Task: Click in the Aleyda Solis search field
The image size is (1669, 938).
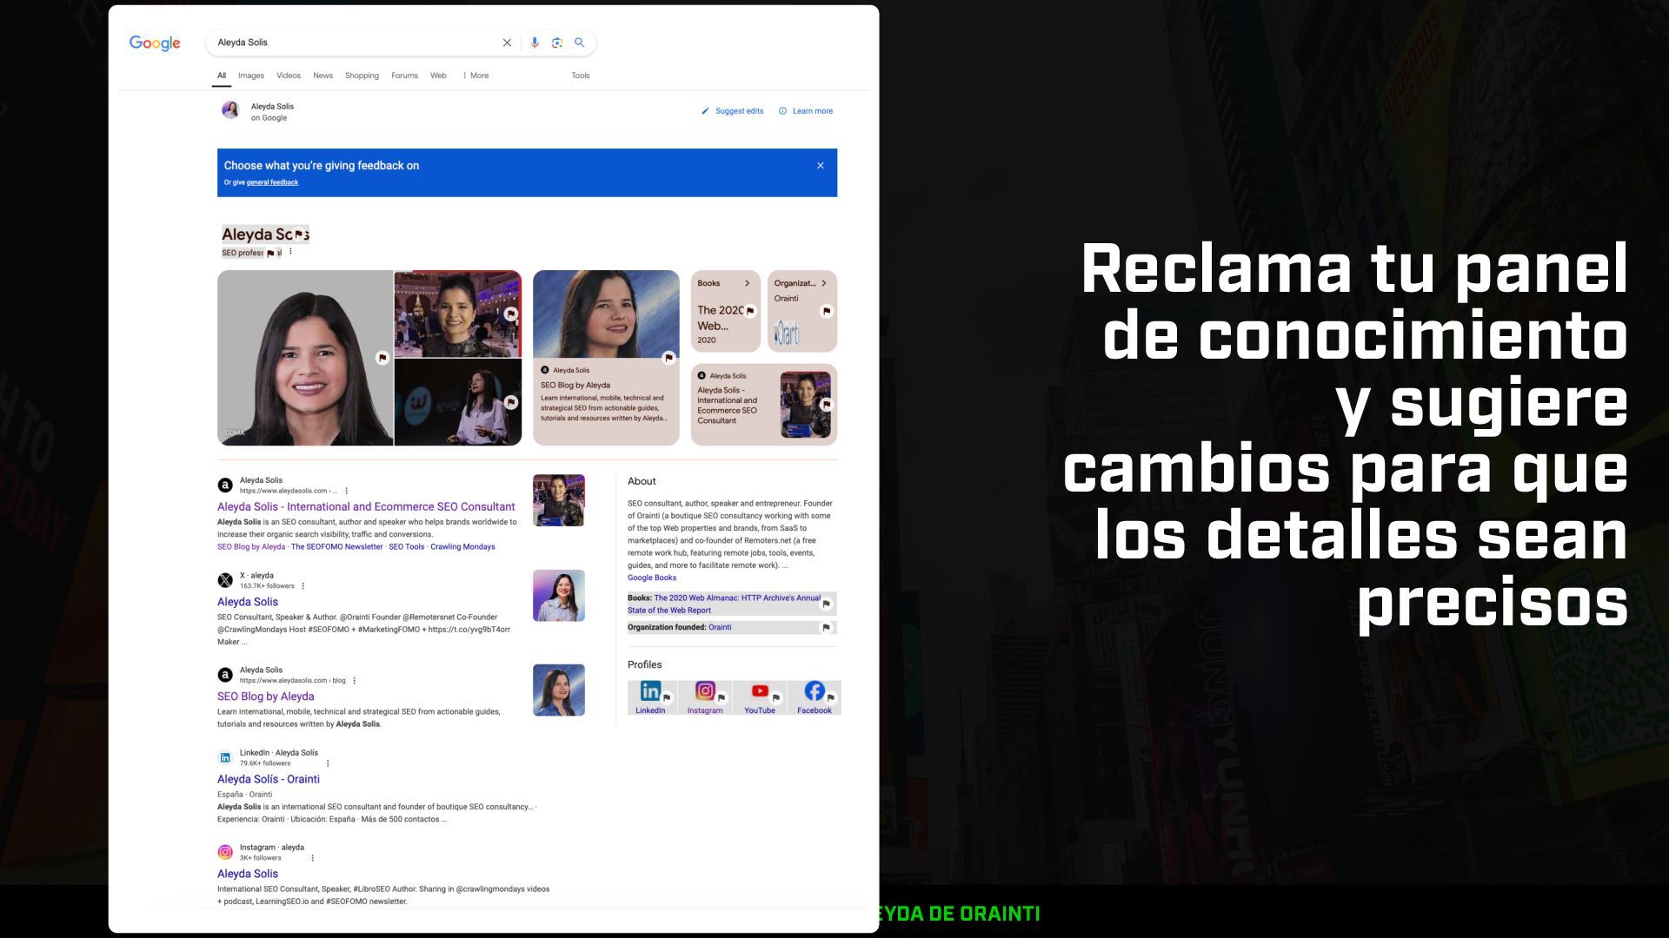Action: click(348, 43)
